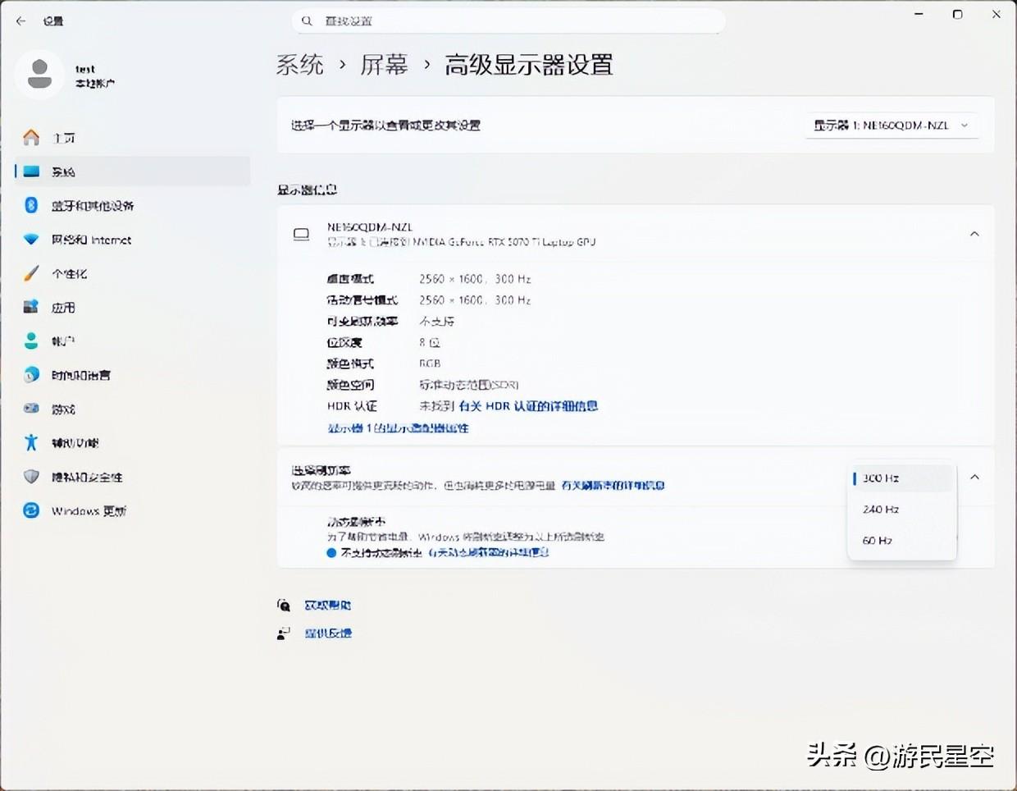
Task: Click the HDR certification details link
Action: coord(528,406)
